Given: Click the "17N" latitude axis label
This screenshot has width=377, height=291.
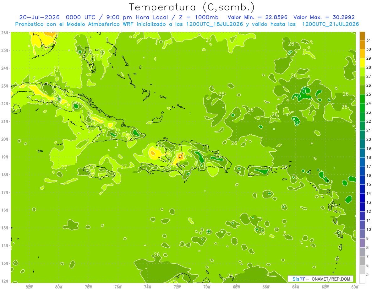Looking at the screenshot, I should click(4, 192).
